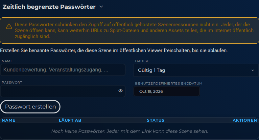
Task: Click the STATUS column header
Action: pos(155,120)
